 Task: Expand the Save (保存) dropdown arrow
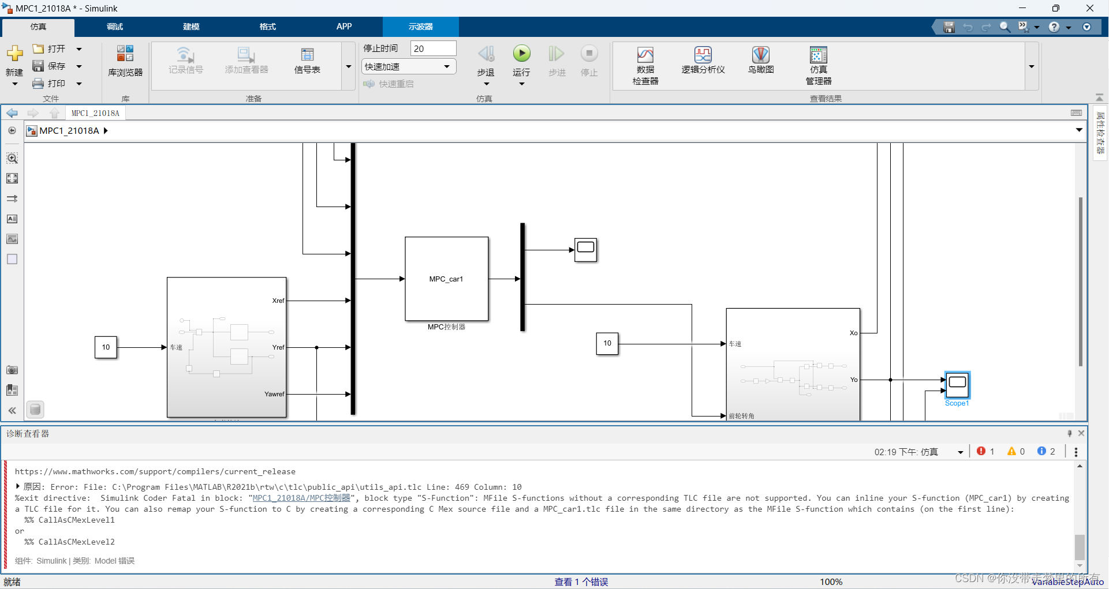79,66
